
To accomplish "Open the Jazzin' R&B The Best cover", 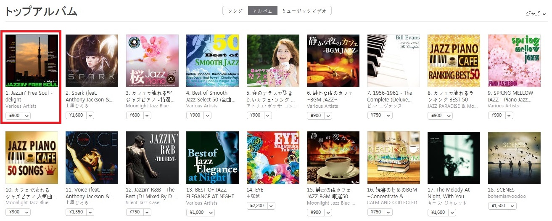I will (152, 157).
